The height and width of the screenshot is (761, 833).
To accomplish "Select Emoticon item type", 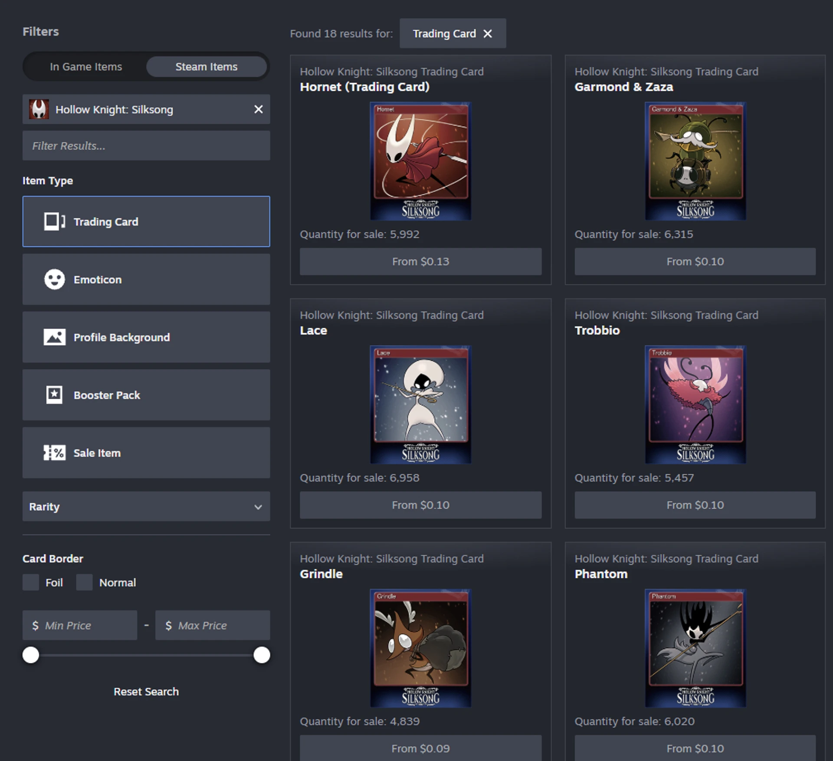I will pos(146,279).
